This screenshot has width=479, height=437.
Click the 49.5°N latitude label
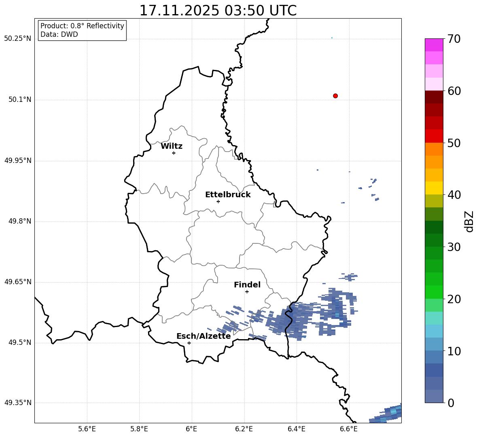[x=20, y=342]
